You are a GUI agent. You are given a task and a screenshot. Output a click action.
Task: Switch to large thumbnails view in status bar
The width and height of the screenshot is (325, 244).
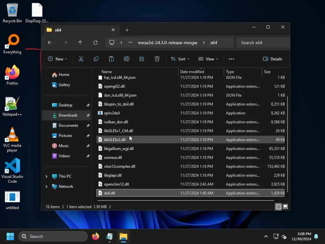285,207
